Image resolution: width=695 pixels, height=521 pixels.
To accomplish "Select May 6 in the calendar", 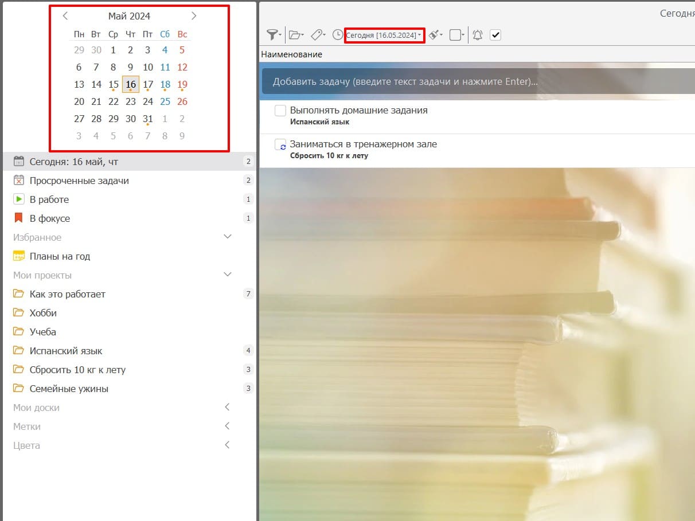I will (x=79, y=67).
